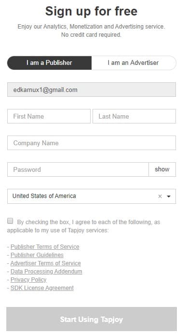Click the Last Name field
Screen dimensions: 188x335
click(x=134, y=116)
